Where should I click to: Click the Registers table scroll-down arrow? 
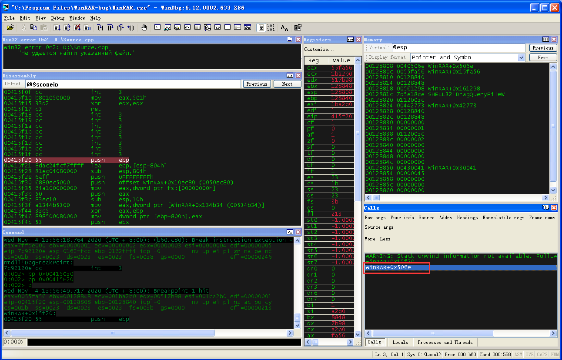(x=358, y=334)
